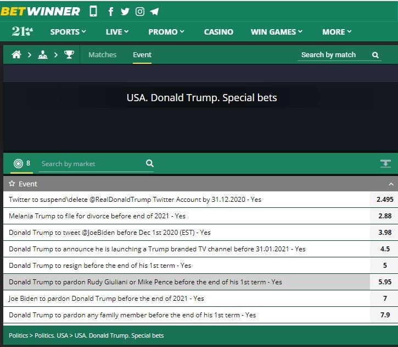Choose odds 7.9 for family pardon
Viewport: 398px width, 347px height.
click(x=384, y=315)
